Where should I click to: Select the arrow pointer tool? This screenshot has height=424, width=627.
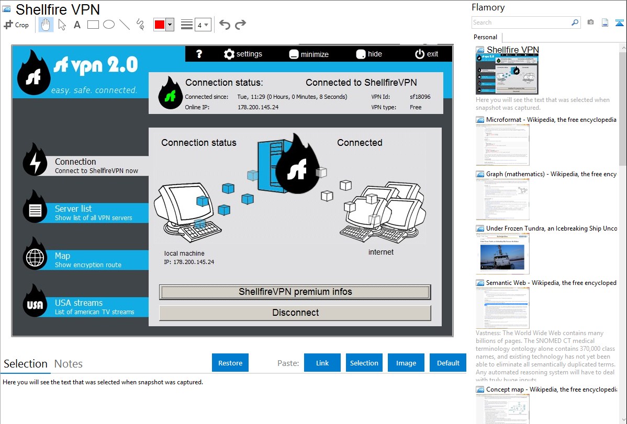(62, 25)
